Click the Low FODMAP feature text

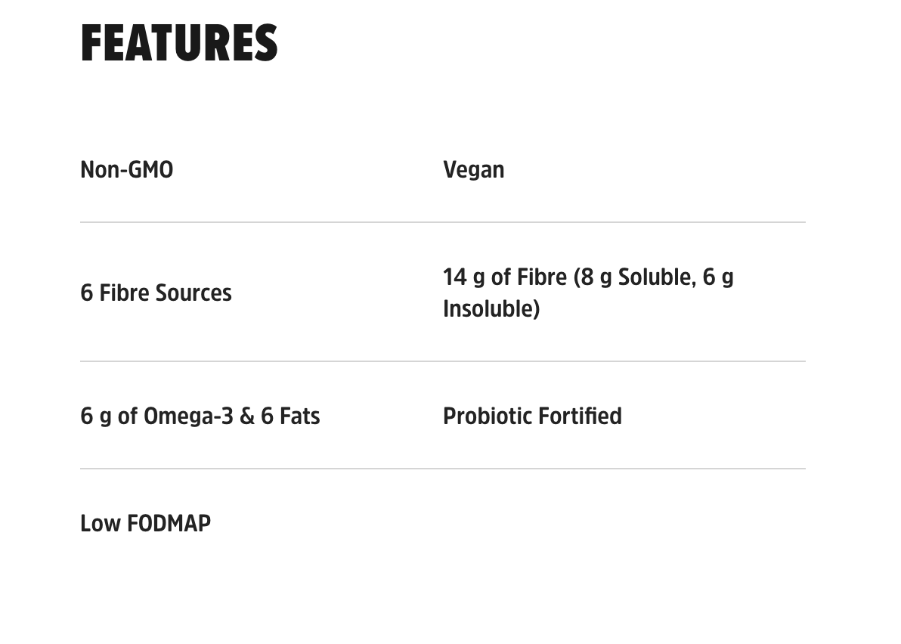[145, 523]
